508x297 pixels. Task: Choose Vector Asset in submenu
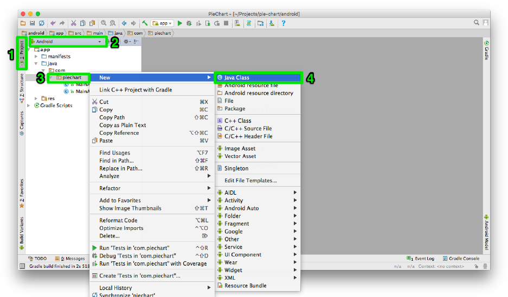pyautogui.click(x=258, y=156)
